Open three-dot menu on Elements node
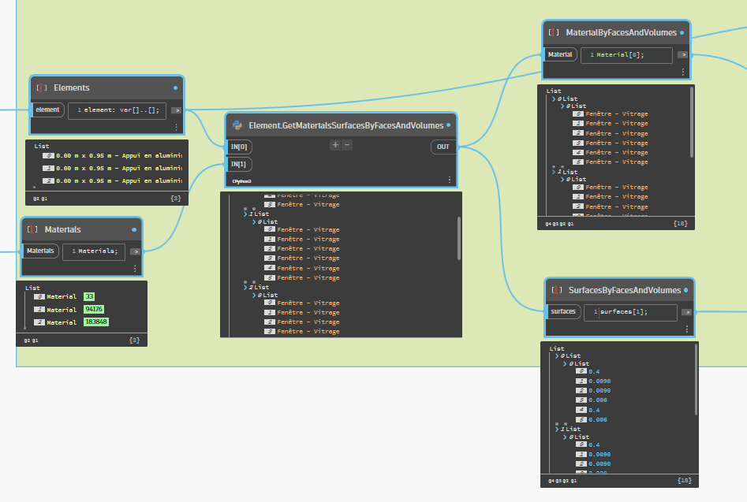The height and width of the screenshot is (502, 747). [176, 126]
